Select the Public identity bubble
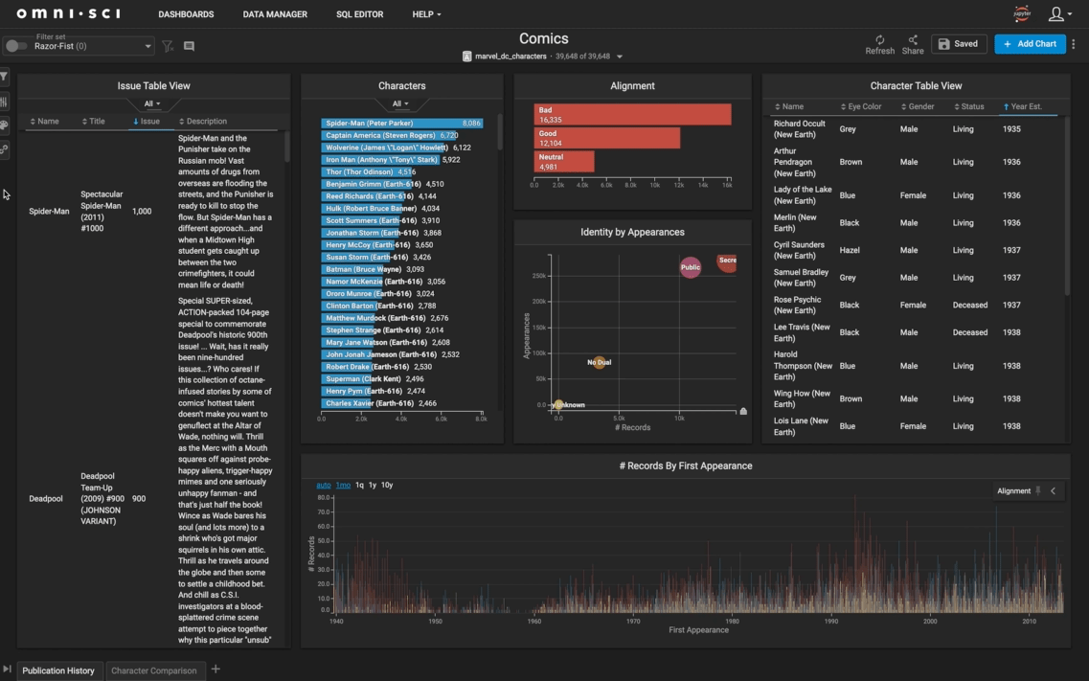 (x=691, y=267)
